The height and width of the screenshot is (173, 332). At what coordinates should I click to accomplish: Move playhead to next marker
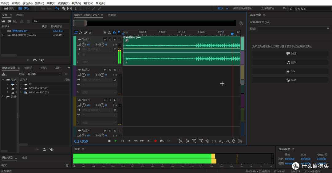(149, 141)
